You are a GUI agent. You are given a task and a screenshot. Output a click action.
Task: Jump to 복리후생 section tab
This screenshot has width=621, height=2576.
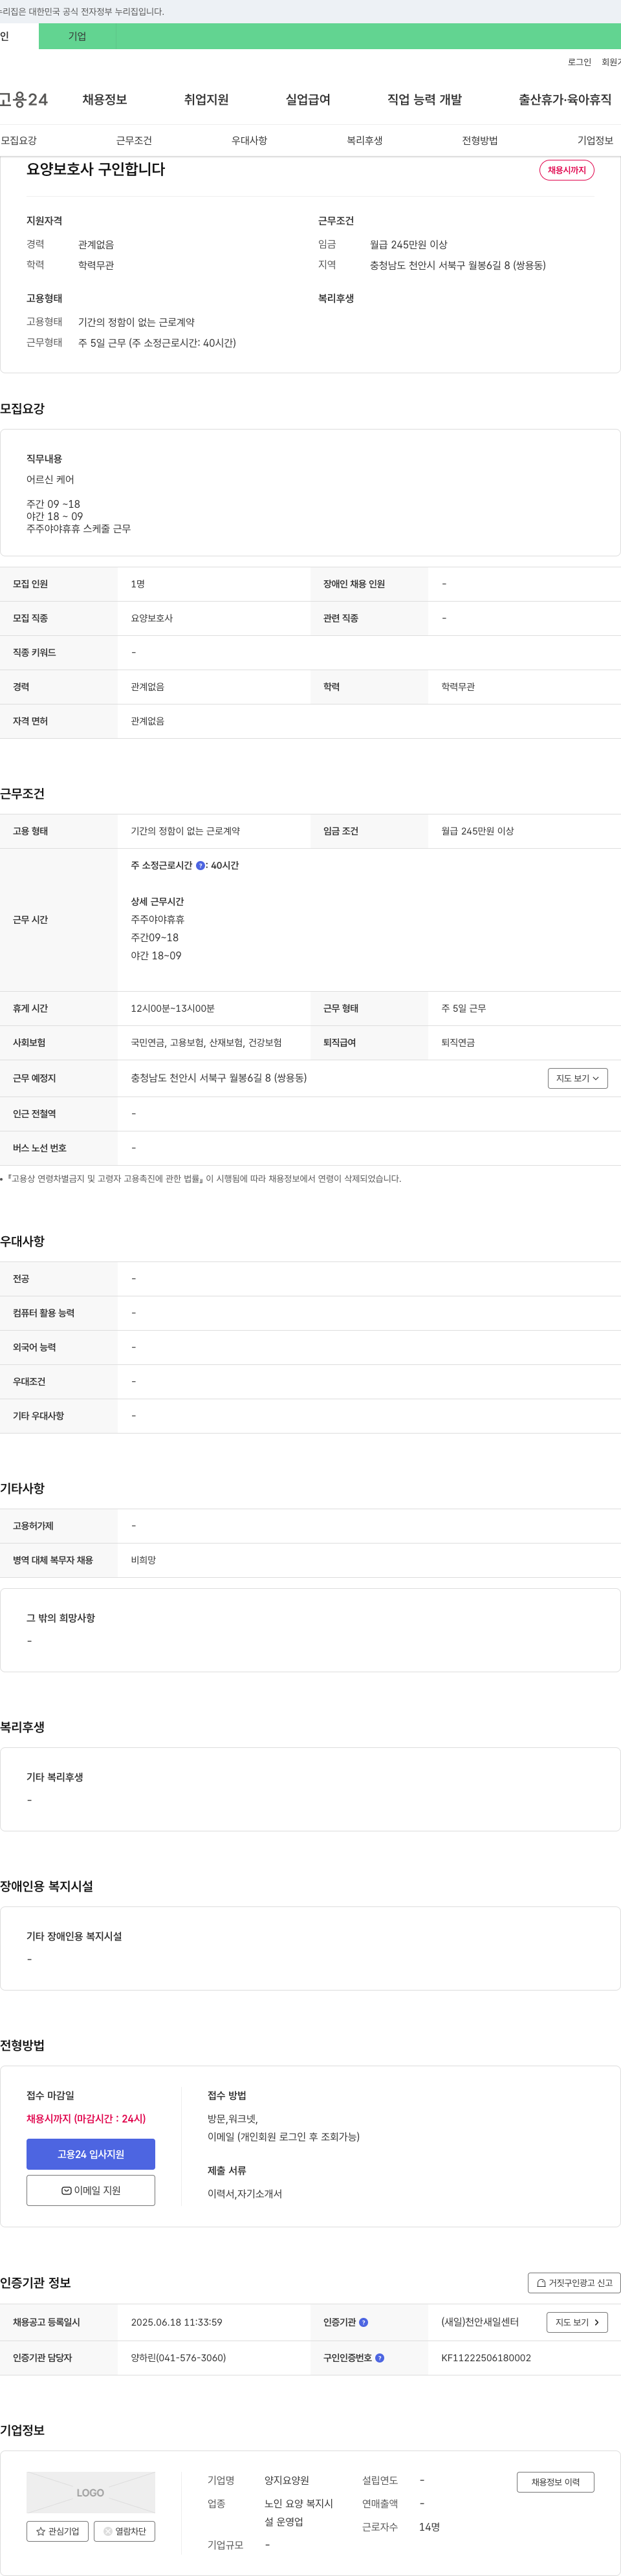coord(365,140)
